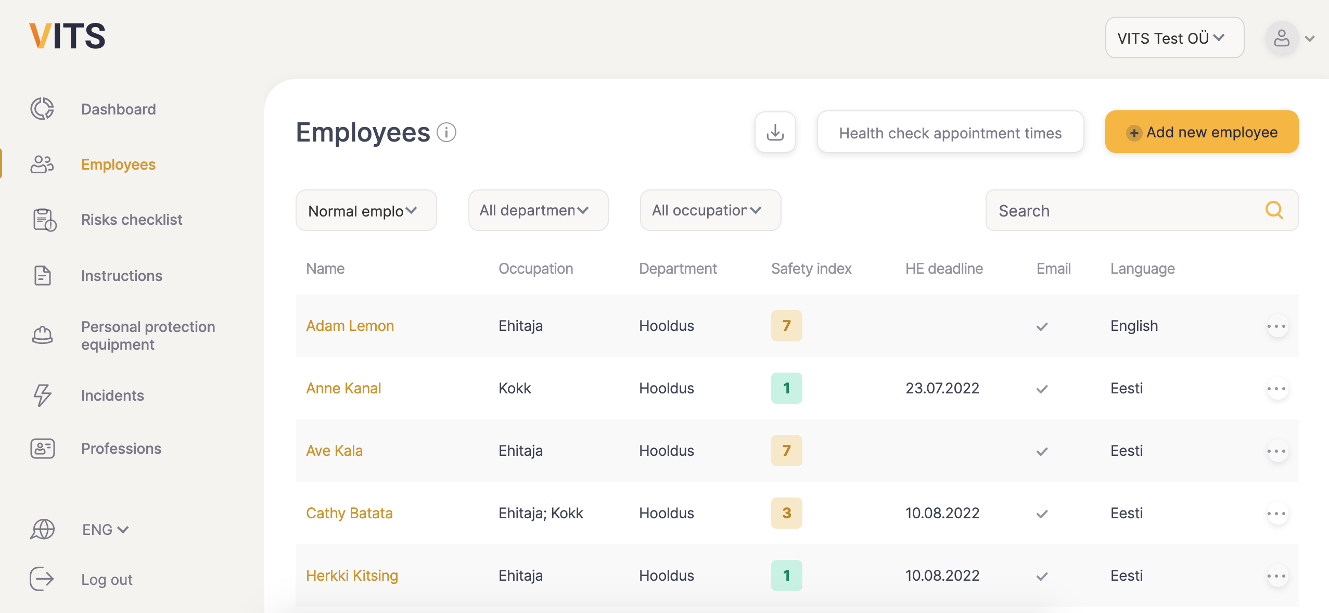Viewport: 1329px width, 613px height.
Task: Click the safety index badge for Ave Kala
Action: click(x=786, y=451)
